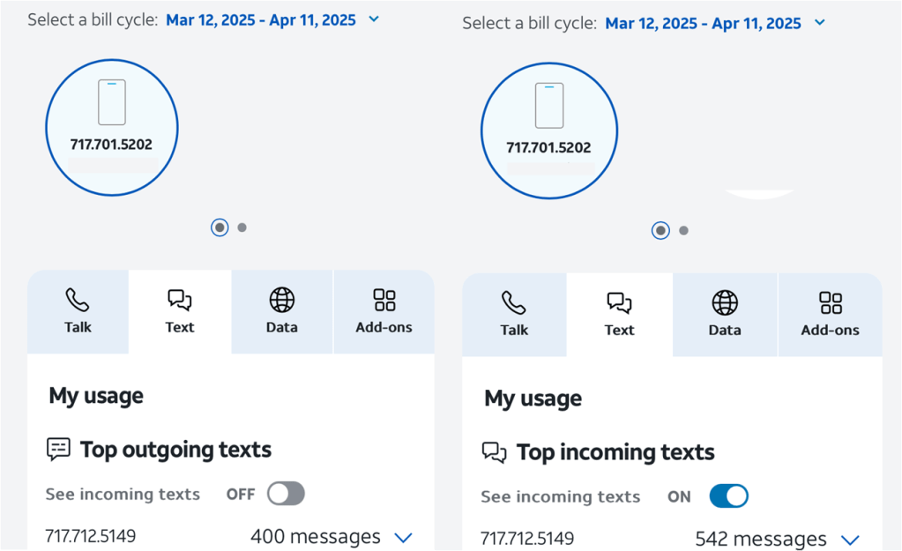Open Data globe tab above Top incoming texts
The image size is (902, 551).
[x=724, y=314]
